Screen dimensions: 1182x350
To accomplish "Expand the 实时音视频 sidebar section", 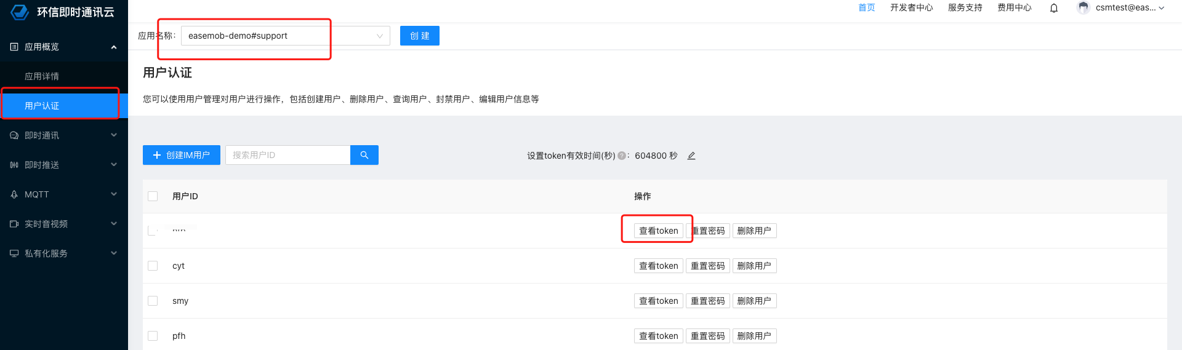I will (x=114, y=224).
